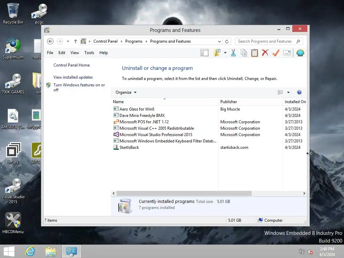Select Microsoft Visual C++ 2005 Redistributable
The image size is (344, 258).
point(154,128)
